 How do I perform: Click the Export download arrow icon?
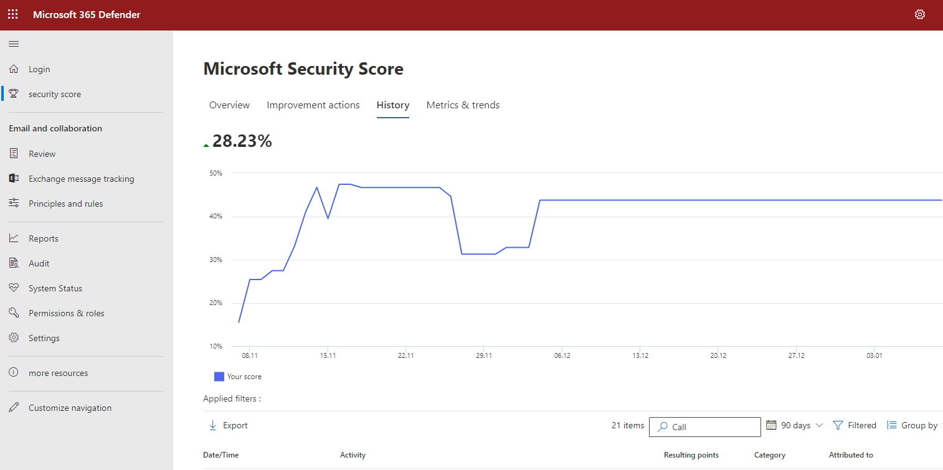(212, 425)
